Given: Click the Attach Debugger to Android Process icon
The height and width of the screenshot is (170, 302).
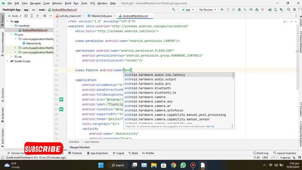Looking at the screenshot, I should pos(257,9).
